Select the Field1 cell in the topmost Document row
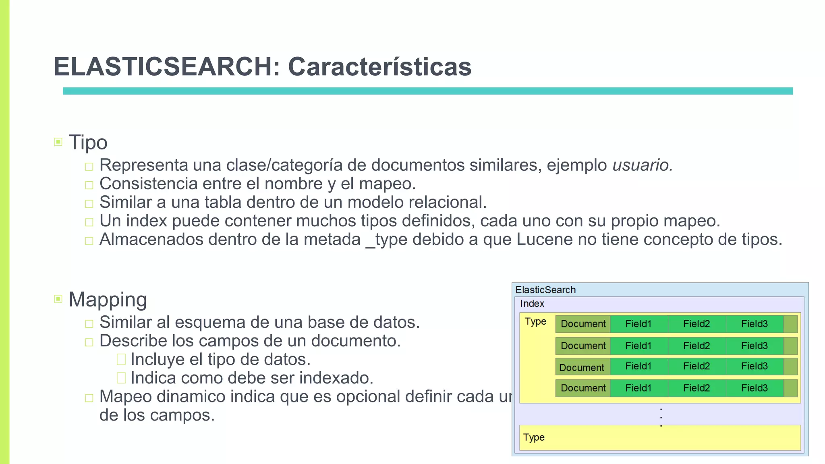The height and width of the screenshot is (464, 825). click(x=638, y=324)
